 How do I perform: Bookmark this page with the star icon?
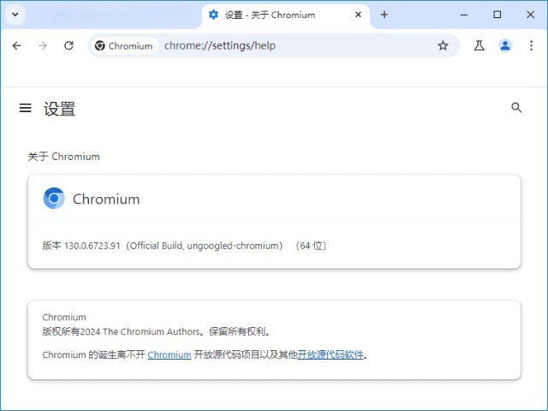click(443, 45)
